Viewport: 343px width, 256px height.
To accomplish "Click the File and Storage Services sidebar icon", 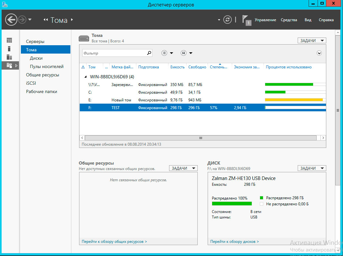I will click(x=9, y=65).
